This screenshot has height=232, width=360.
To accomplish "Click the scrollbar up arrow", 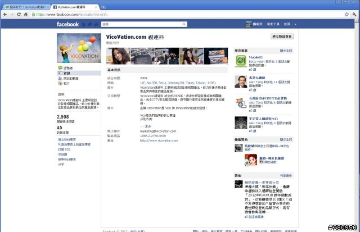I will click(x=356, y=21).
